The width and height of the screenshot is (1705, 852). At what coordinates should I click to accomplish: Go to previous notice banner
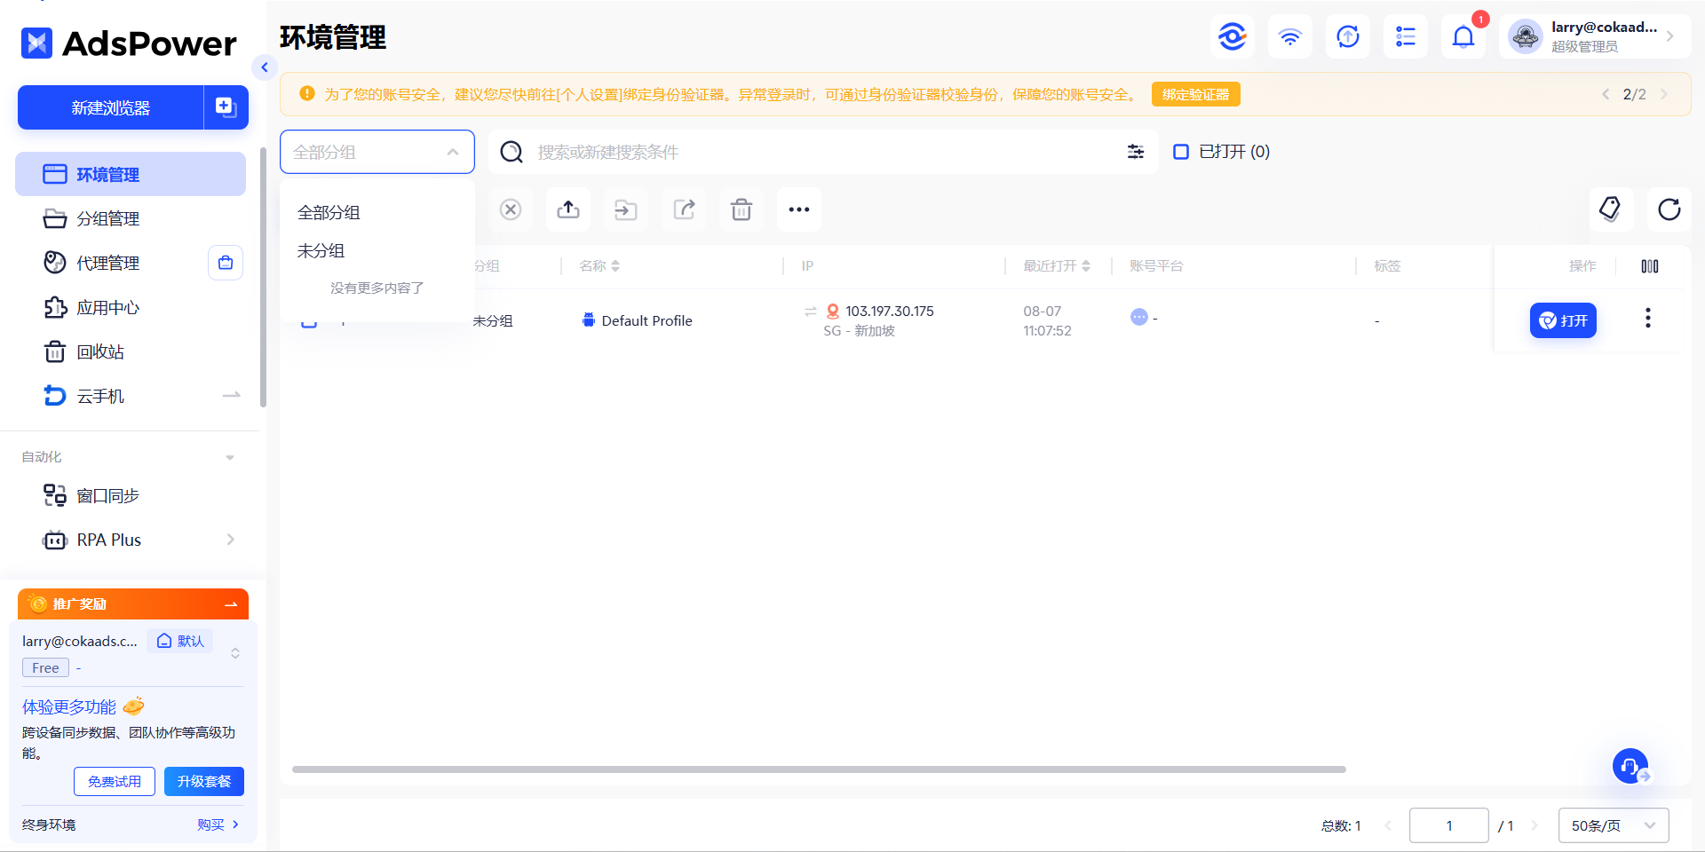click(1606, 94)
